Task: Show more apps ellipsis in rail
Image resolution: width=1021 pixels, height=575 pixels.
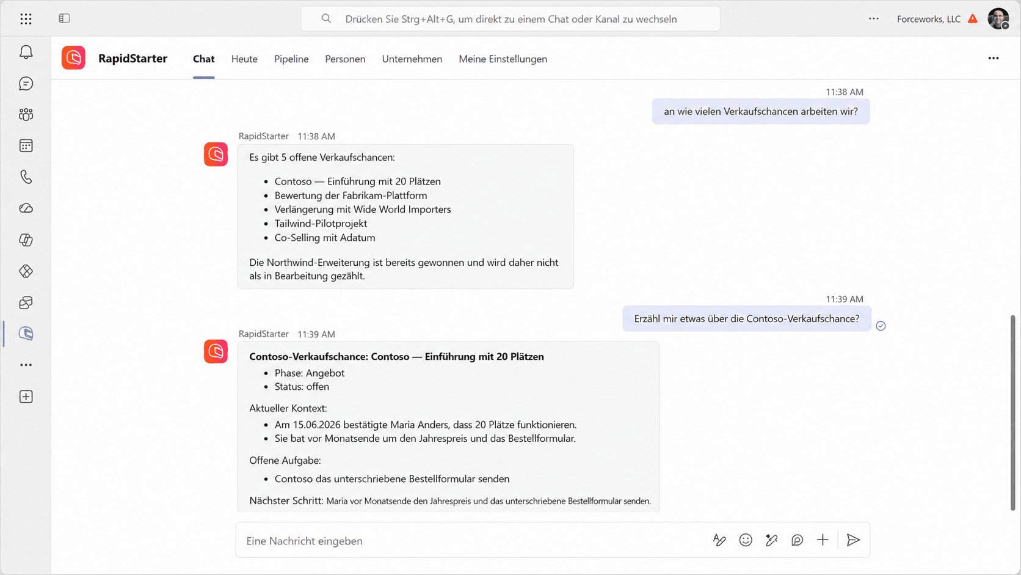Action: pyautogui.click(x=26, y=365)
